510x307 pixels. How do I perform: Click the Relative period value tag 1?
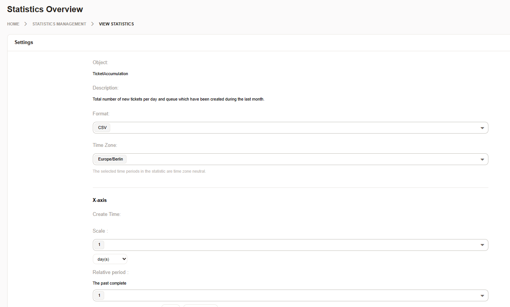pos(99,296)
